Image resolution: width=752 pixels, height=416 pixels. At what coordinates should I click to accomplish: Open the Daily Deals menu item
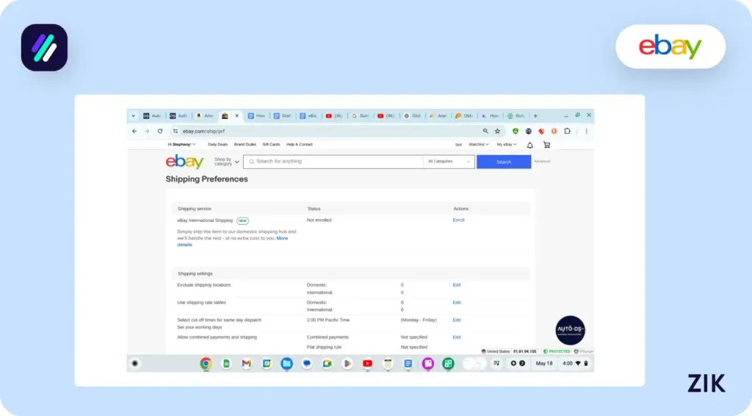coord(217,145)
